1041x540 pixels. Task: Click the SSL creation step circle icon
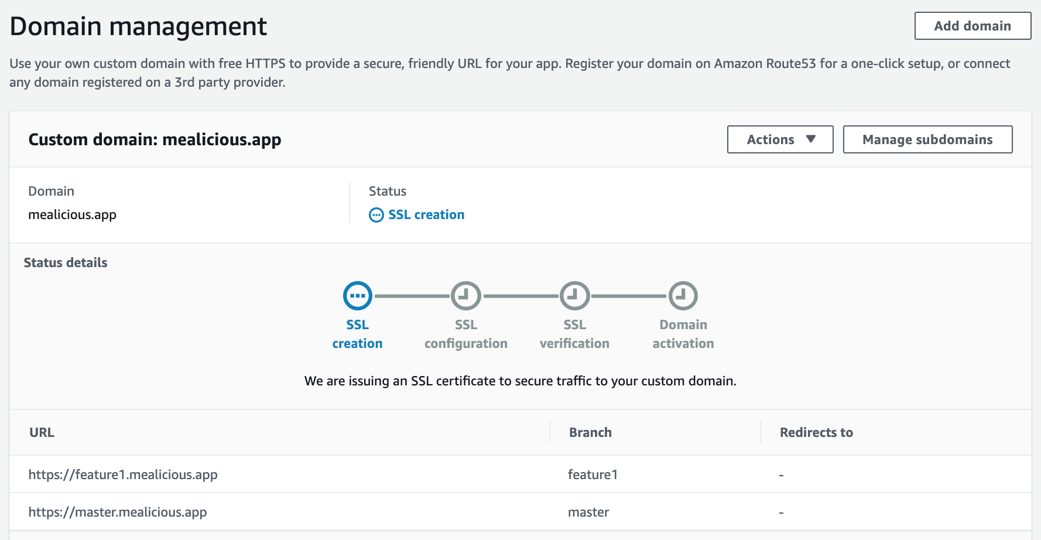click(358, 296)
